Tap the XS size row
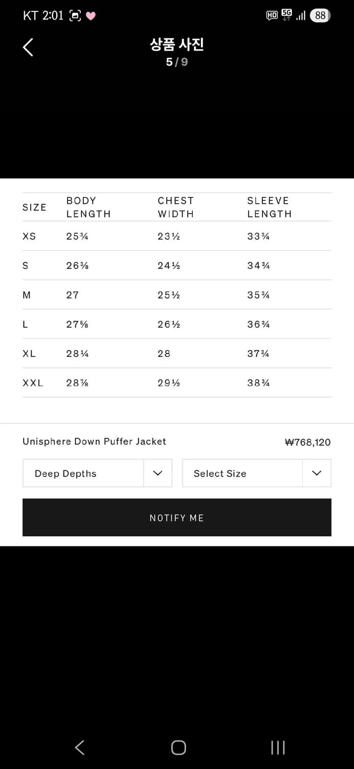Screen dimensions: 354x769 tap(177, 236)
